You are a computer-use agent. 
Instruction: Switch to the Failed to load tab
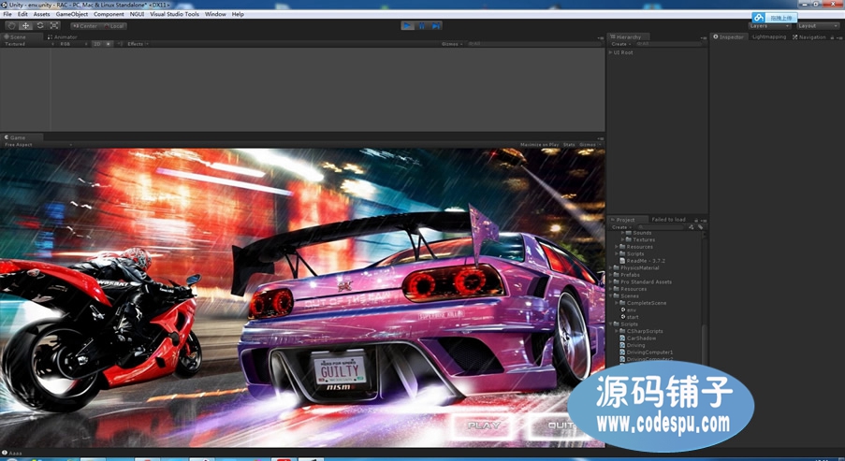[x=668, y=219]
